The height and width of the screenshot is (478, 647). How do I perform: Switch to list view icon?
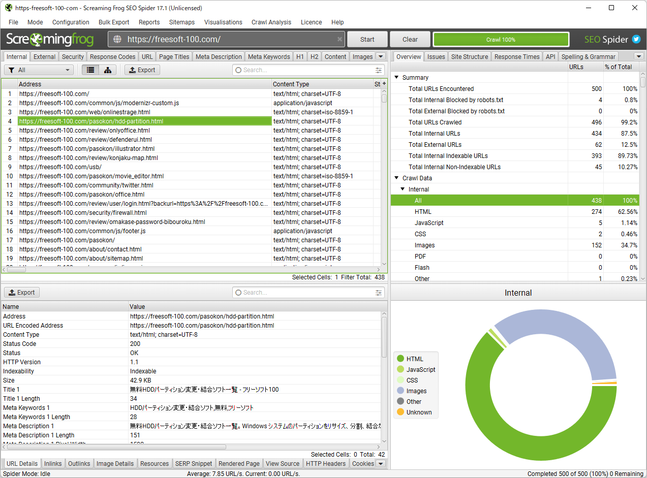click(90, 70)
